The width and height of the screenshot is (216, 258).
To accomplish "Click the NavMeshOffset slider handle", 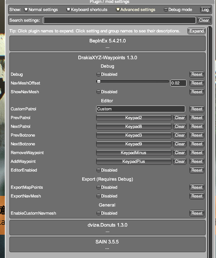I will tap(98, 82).
